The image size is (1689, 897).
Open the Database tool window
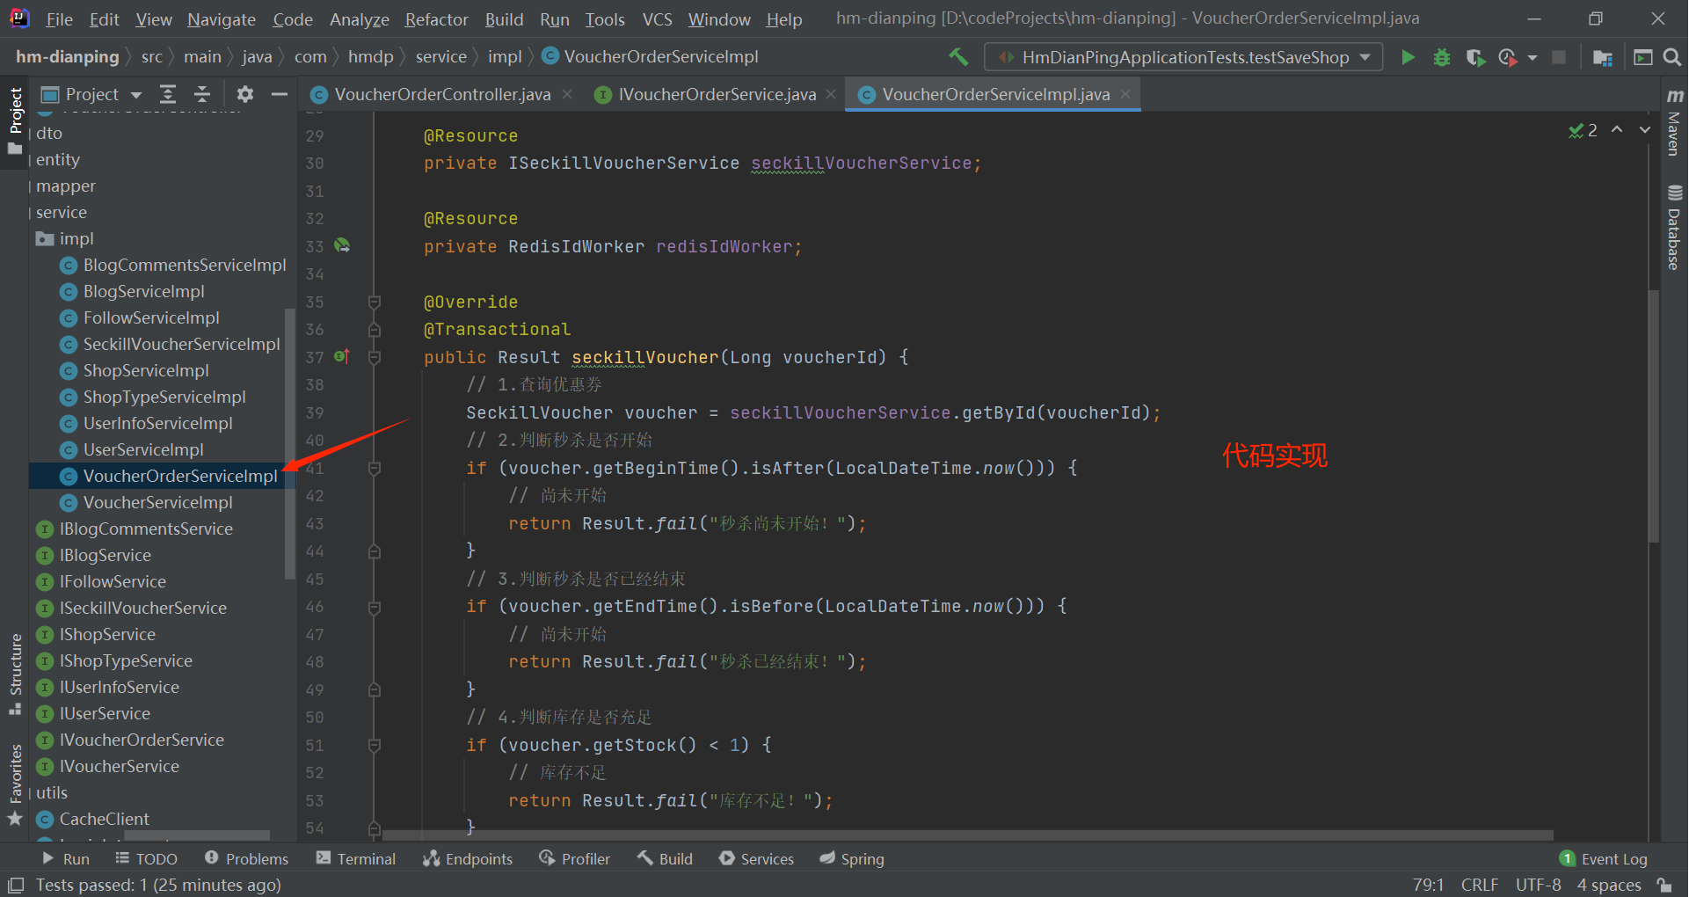[1675, 227]
